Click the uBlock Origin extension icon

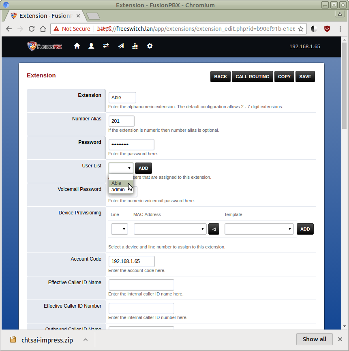coord(327,29)
